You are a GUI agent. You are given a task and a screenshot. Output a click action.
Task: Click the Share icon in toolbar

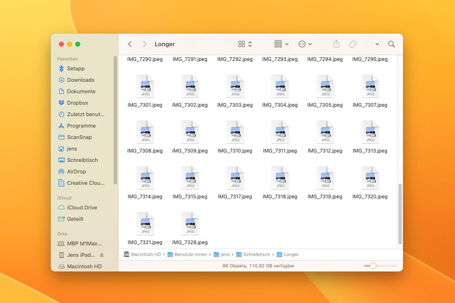(336, 44)
